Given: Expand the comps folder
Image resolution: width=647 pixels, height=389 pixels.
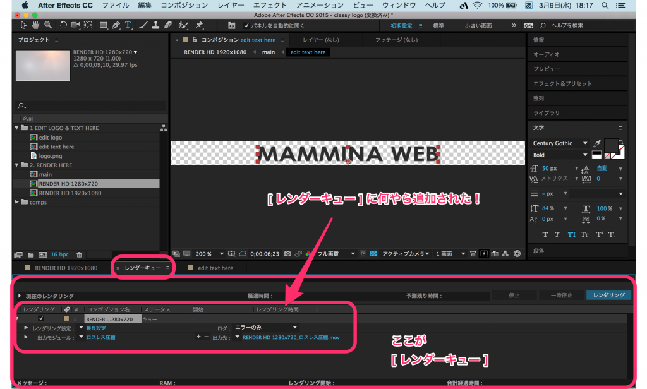Looking at the screenshot, I should pyautogui.click(x=17, y=202).
